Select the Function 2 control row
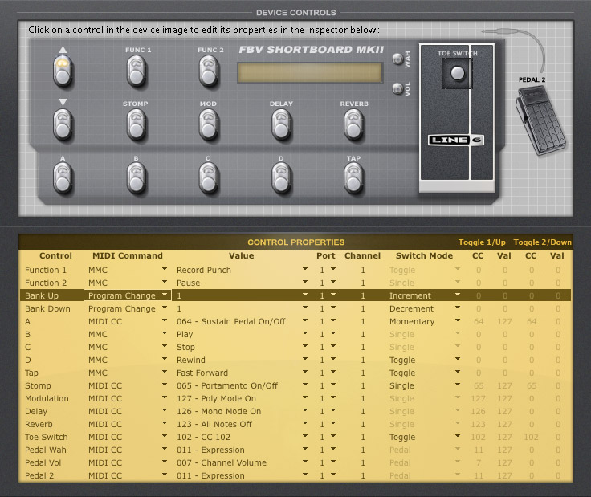The width and height of the screenshot is (591, 497). click(x=295, y=283)
